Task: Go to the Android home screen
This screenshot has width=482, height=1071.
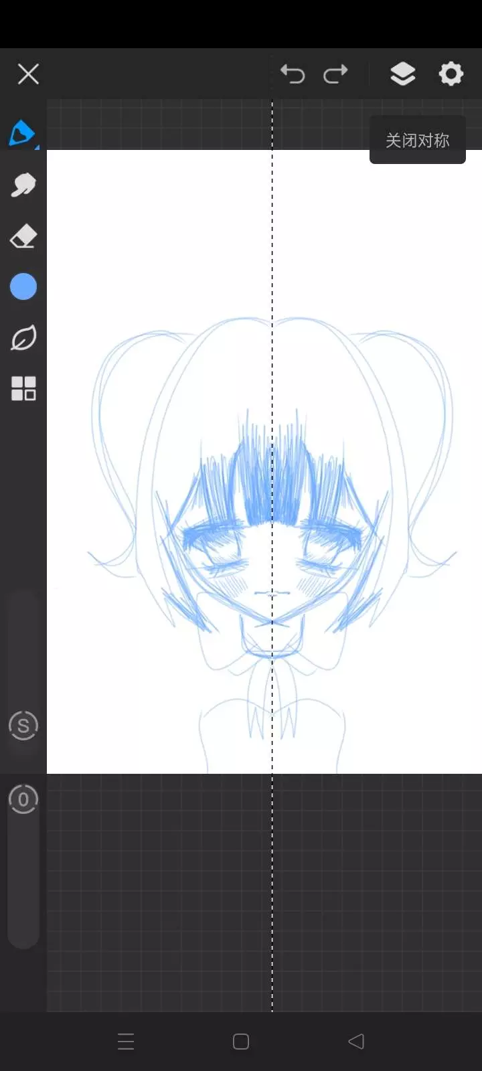Action: pos(241,1042)
